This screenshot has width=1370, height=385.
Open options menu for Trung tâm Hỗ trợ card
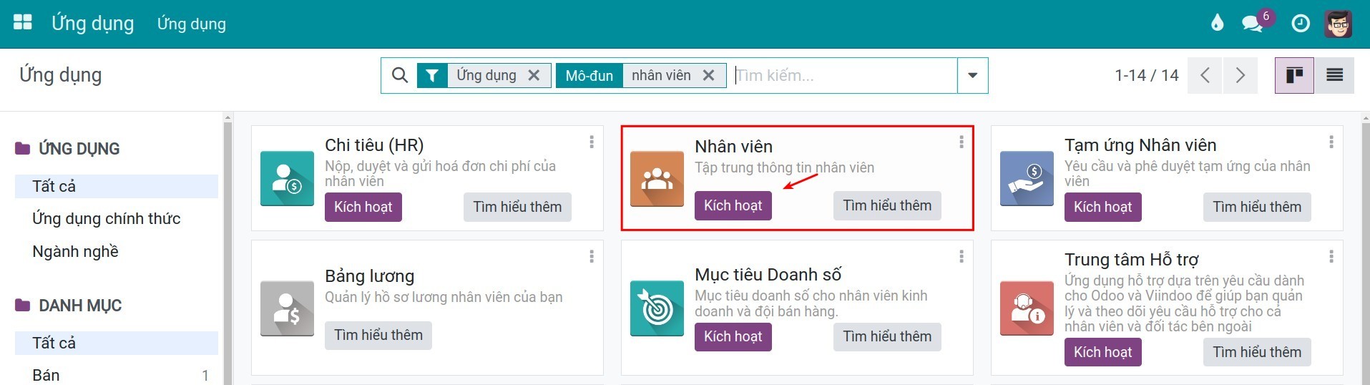click(1331, 256)
